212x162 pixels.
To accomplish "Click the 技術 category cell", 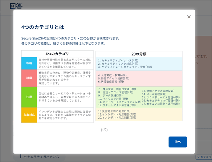I will point(29,97).
